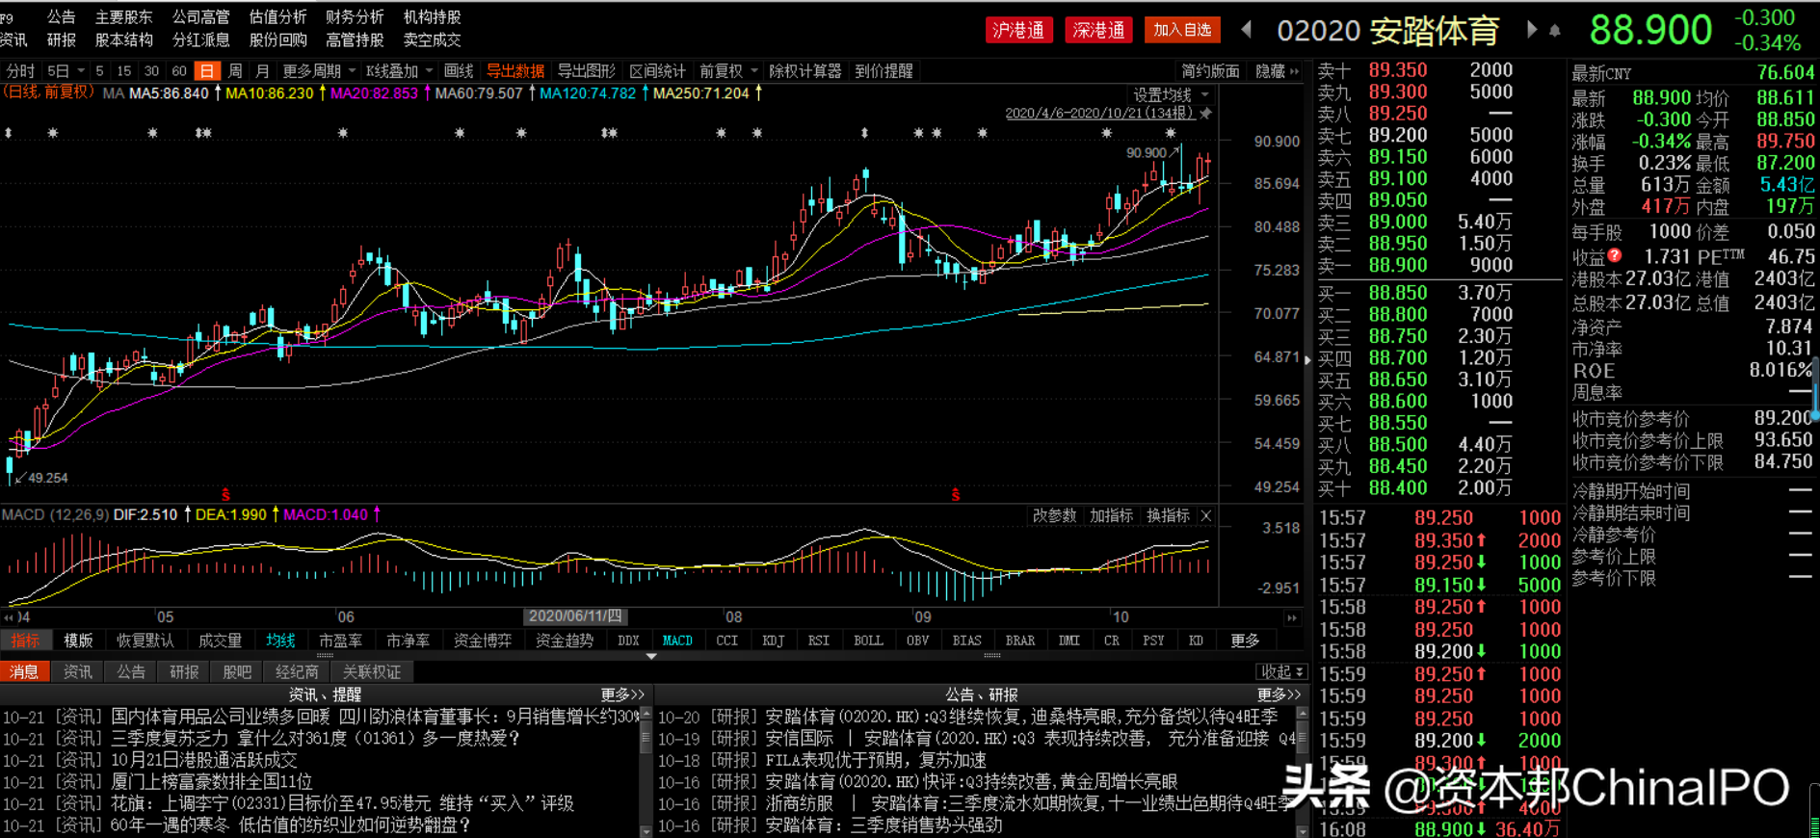Open the 前复权 adjustment dropdown
This screenshot has width=1820, height=838.
(729, 71)
